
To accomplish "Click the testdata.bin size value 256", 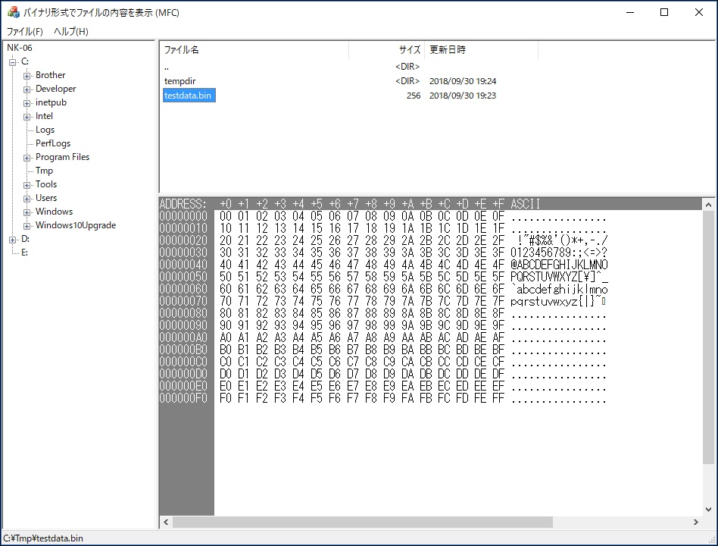I will tap(414, 96).
